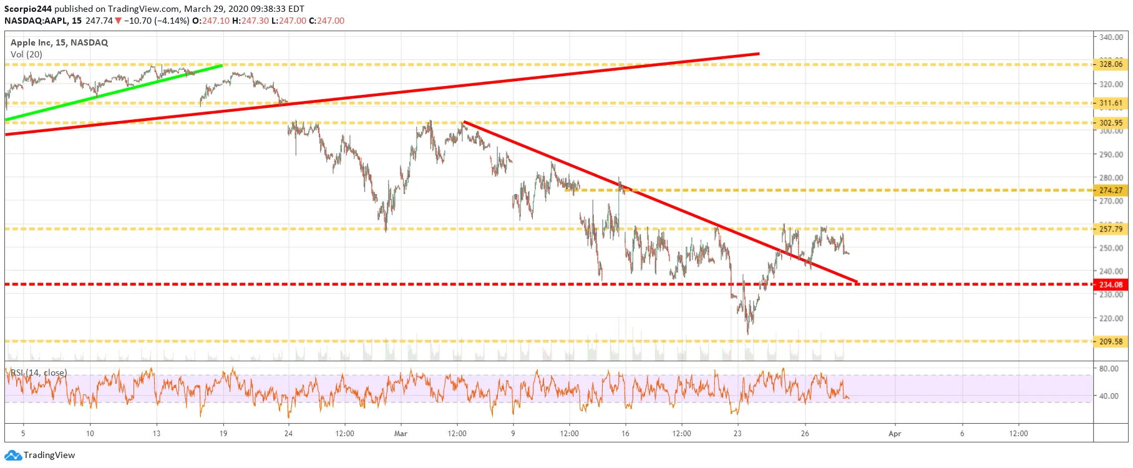Click the green uptrend line

pyautogui.click(x=114, y=92)
